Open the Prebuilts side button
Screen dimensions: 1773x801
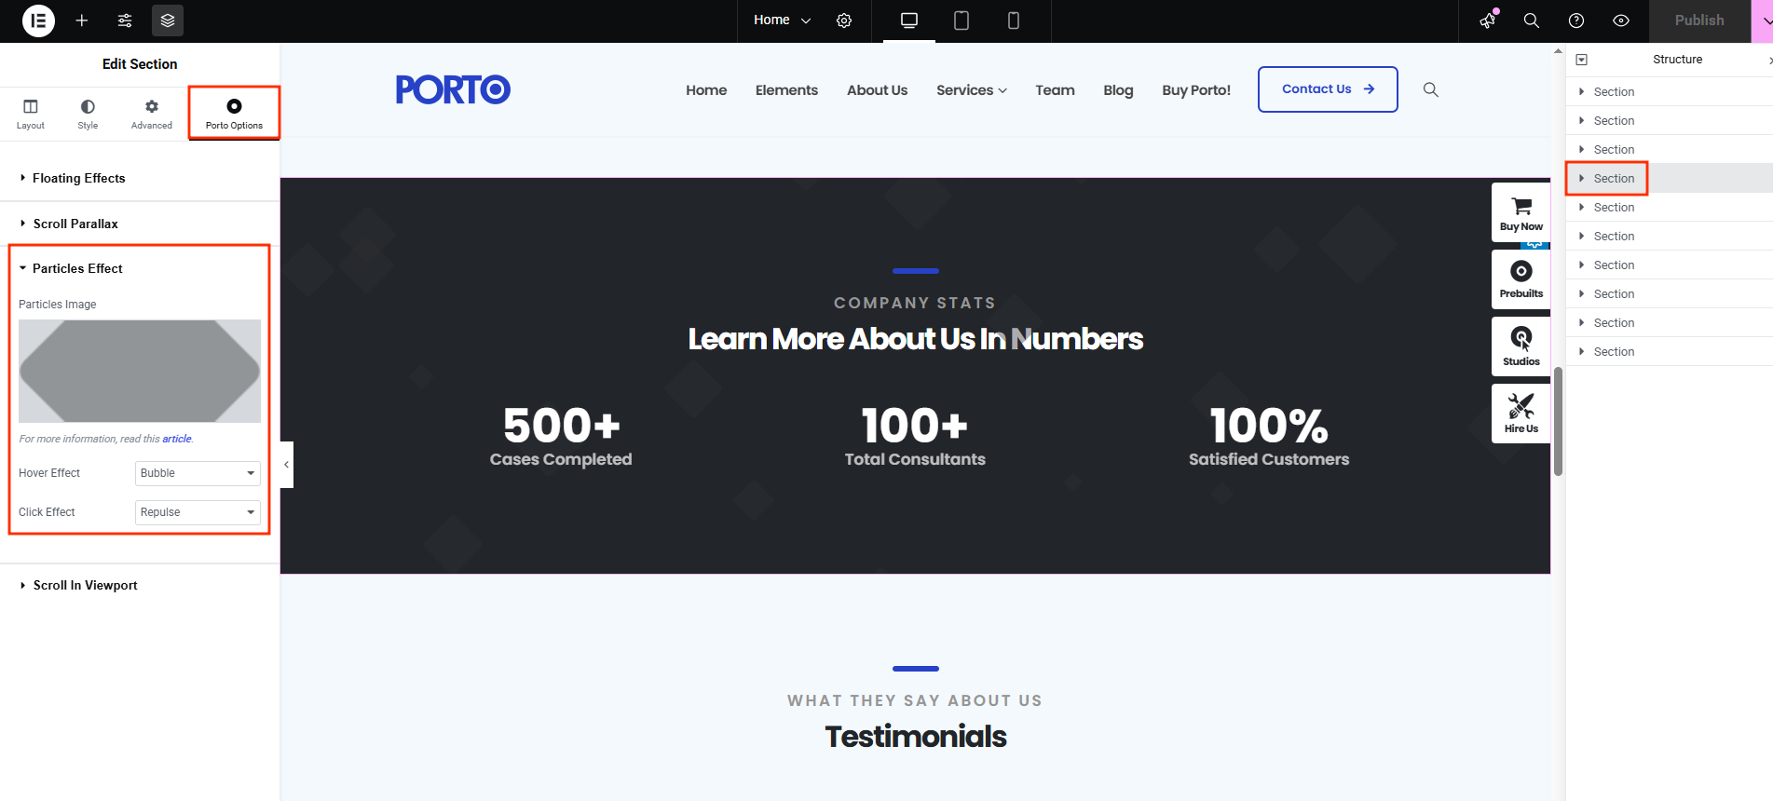pyautogui.click(x=1521, y=279)
